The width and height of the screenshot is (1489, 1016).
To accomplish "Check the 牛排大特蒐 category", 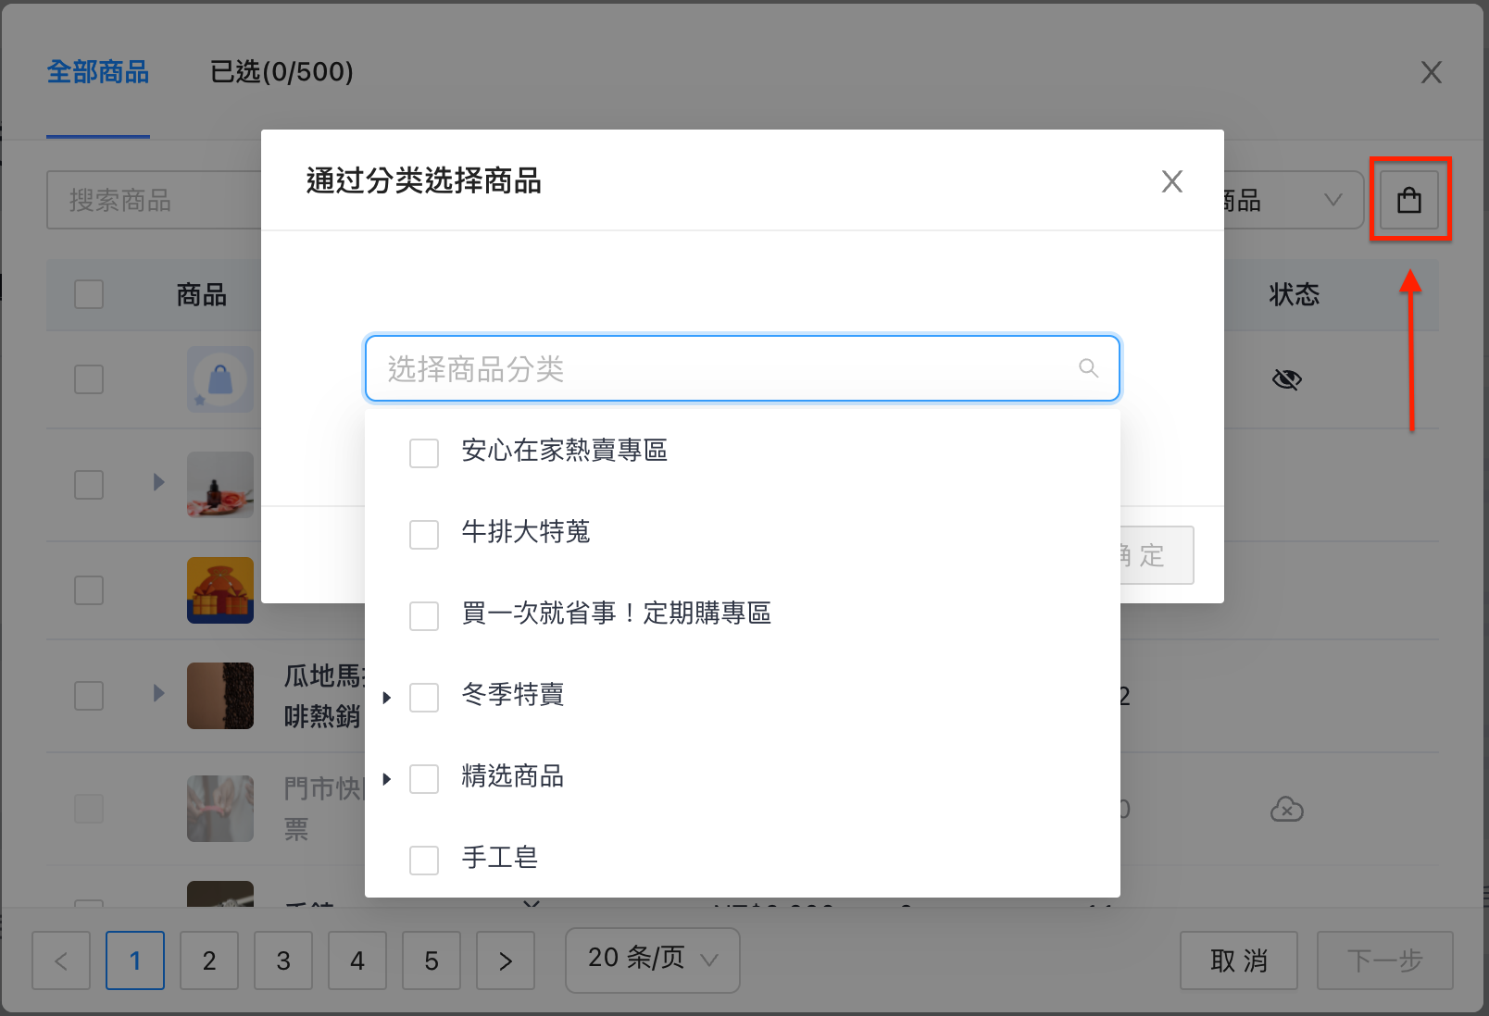I will coord(424,535).
